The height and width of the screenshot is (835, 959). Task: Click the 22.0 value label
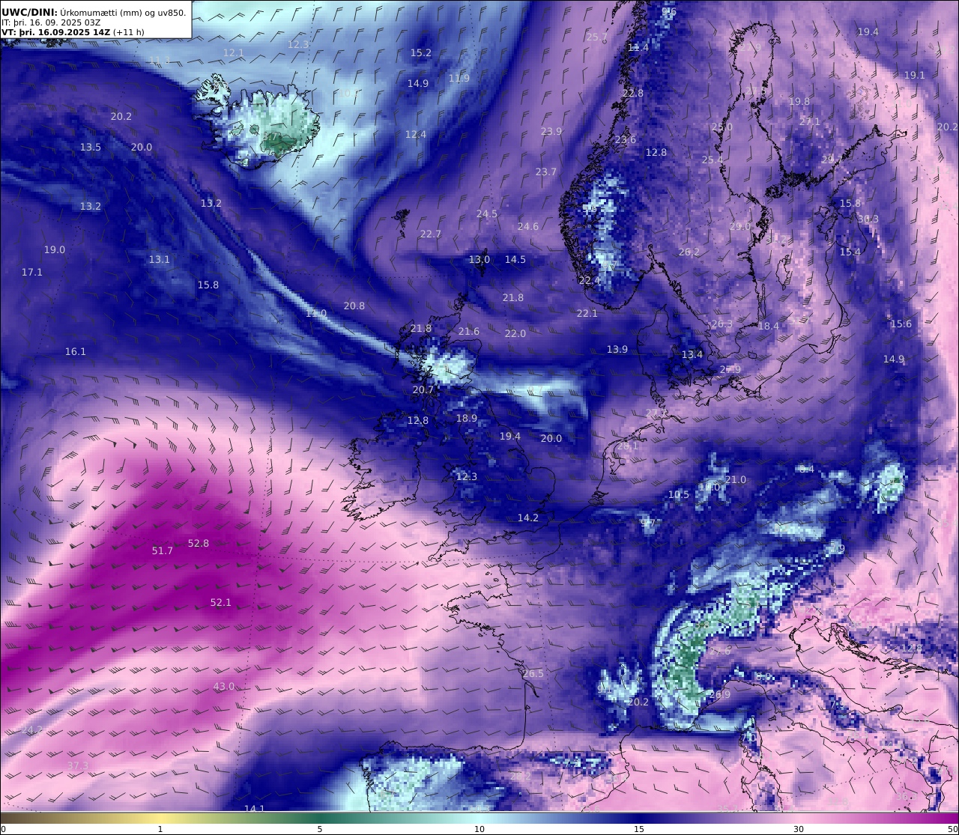click(x=515, y=334)
